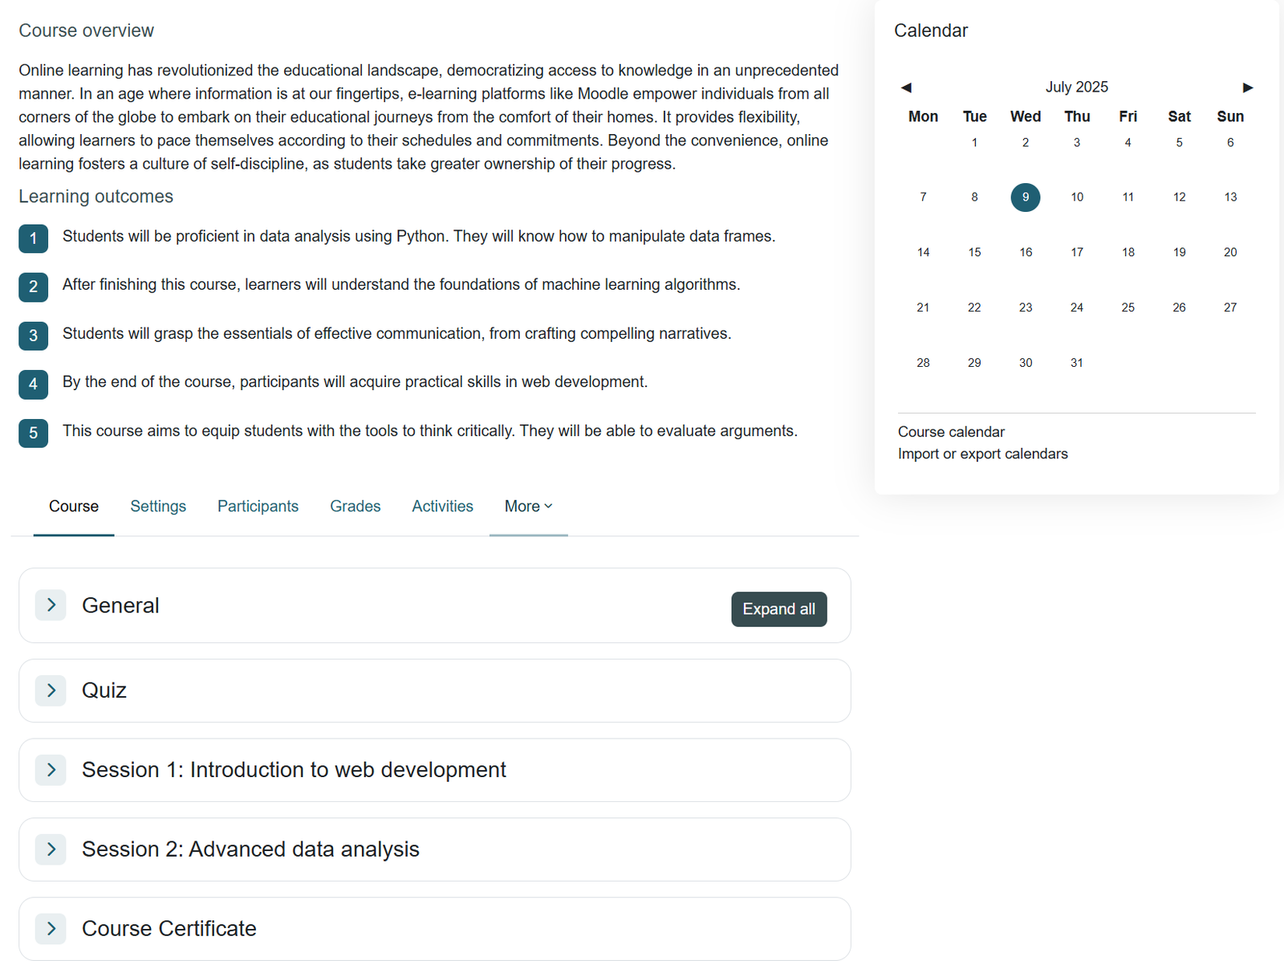Open the Course calendar link
Image resolution: width=1284 pixels, height=961 pixels.
951,431
